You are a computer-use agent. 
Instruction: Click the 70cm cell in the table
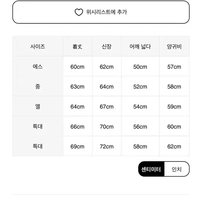point(107,127)
